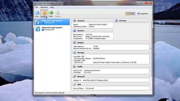Click the Preview section monitor icon
The image size is (180, 101).
click(116, 20)
